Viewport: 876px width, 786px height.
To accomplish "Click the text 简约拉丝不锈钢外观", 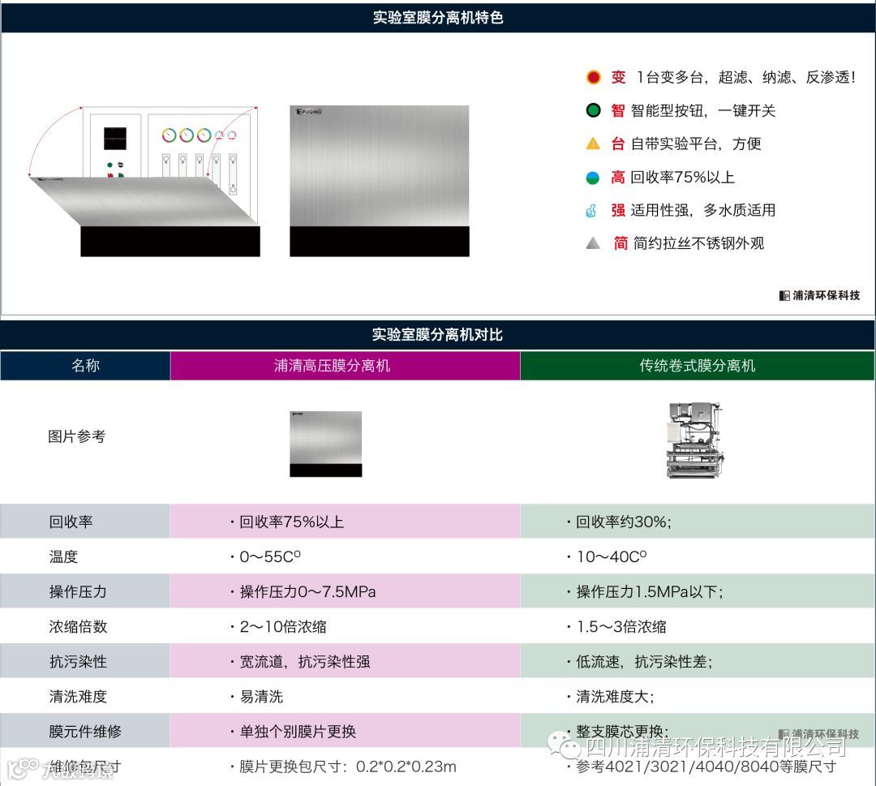I will (x=699, y=243).
